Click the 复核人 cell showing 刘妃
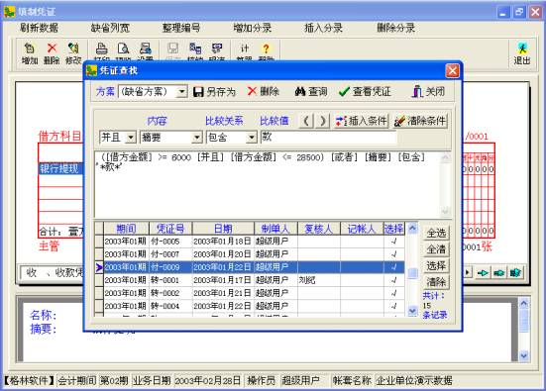Image resolution: width=546 pixels, height=391 pixels. coord(319,280)
